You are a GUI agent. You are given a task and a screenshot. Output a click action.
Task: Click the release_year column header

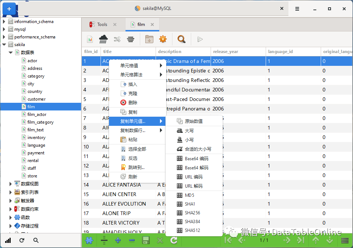(238, 52)
